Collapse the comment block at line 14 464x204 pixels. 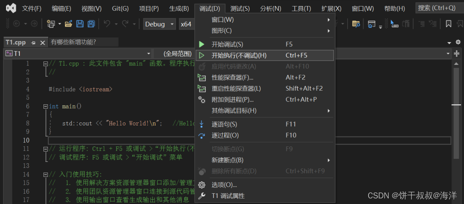coord(46,174)
